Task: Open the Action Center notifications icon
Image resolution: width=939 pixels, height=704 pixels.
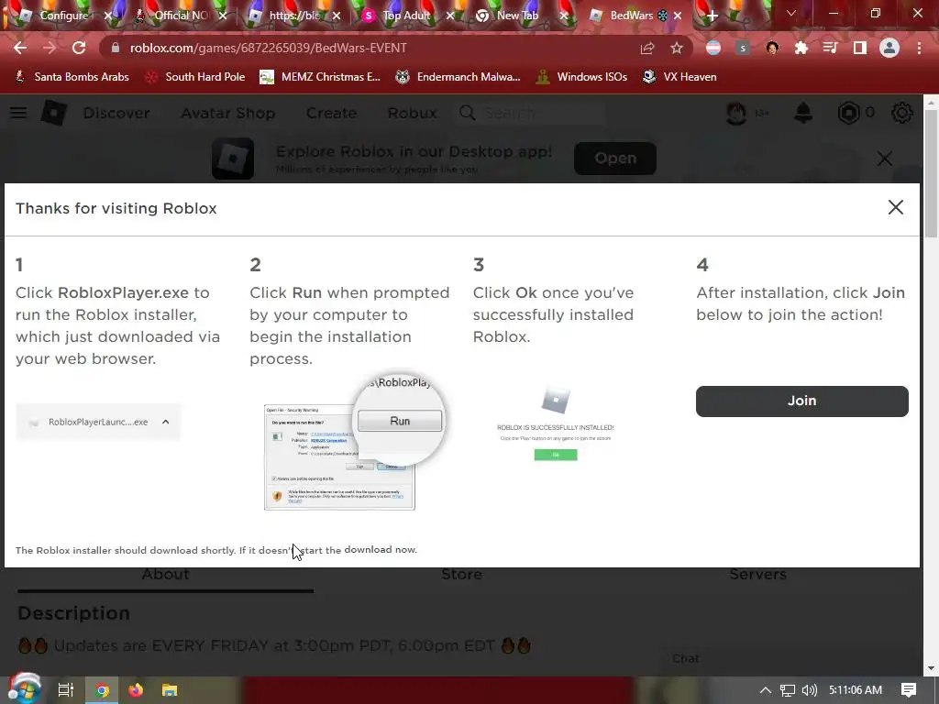Action: tap(909, 690)
